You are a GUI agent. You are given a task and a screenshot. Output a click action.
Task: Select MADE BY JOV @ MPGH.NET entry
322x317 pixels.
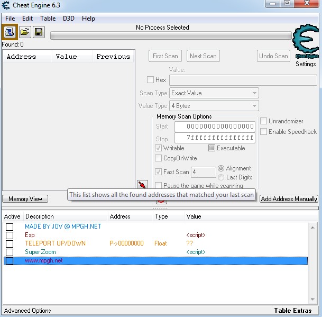coord(63,227)
